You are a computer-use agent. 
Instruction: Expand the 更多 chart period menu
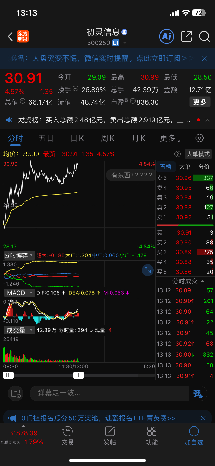(170, 138)
